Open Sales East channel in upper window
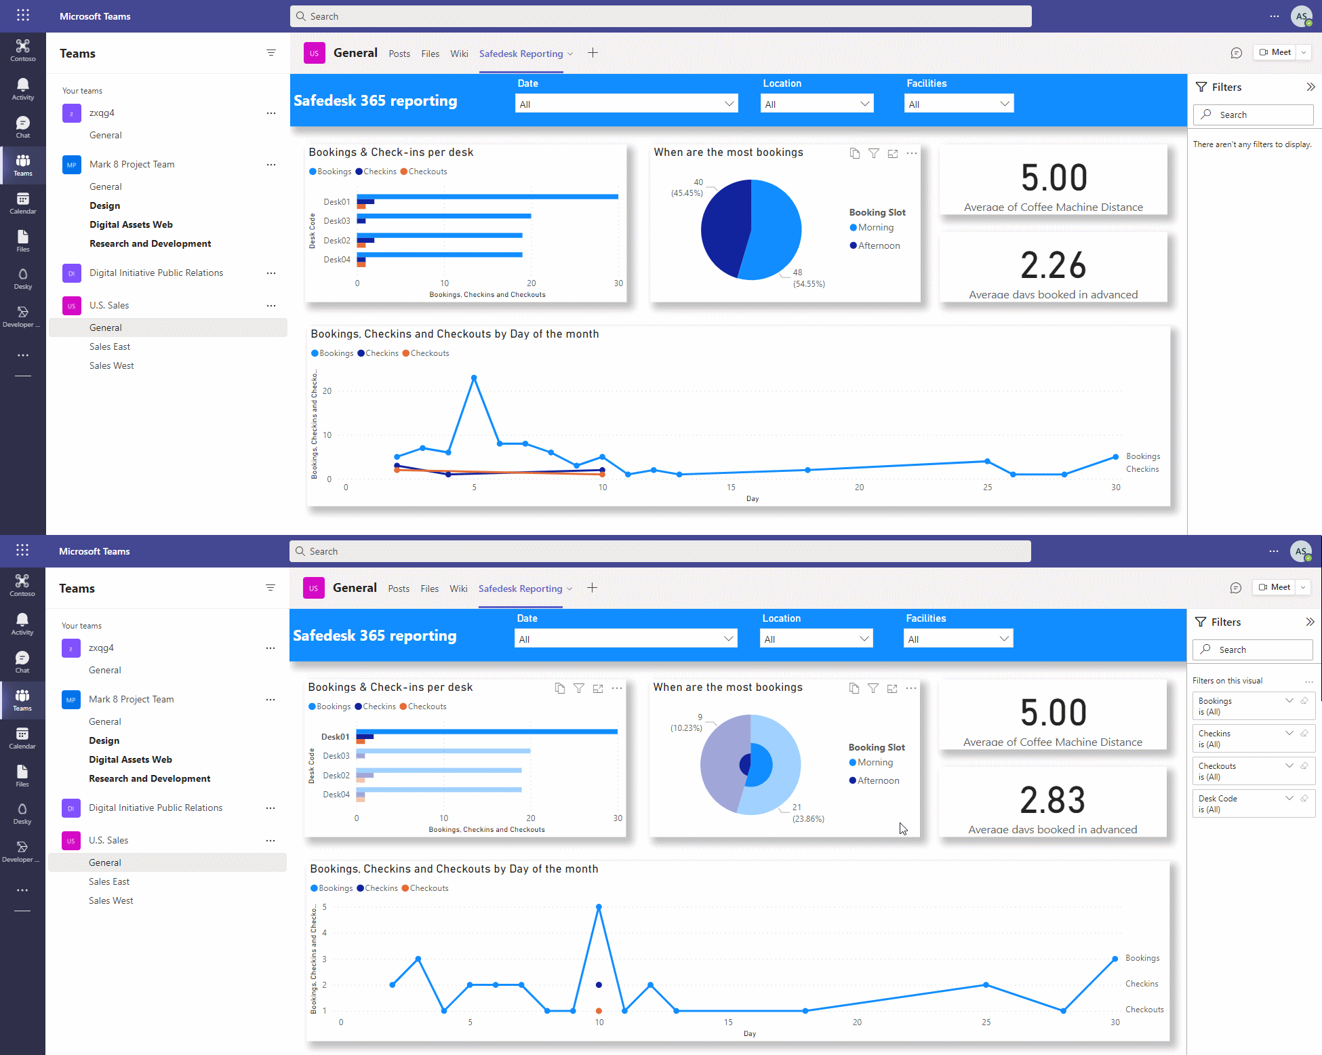 click(110, 346)
